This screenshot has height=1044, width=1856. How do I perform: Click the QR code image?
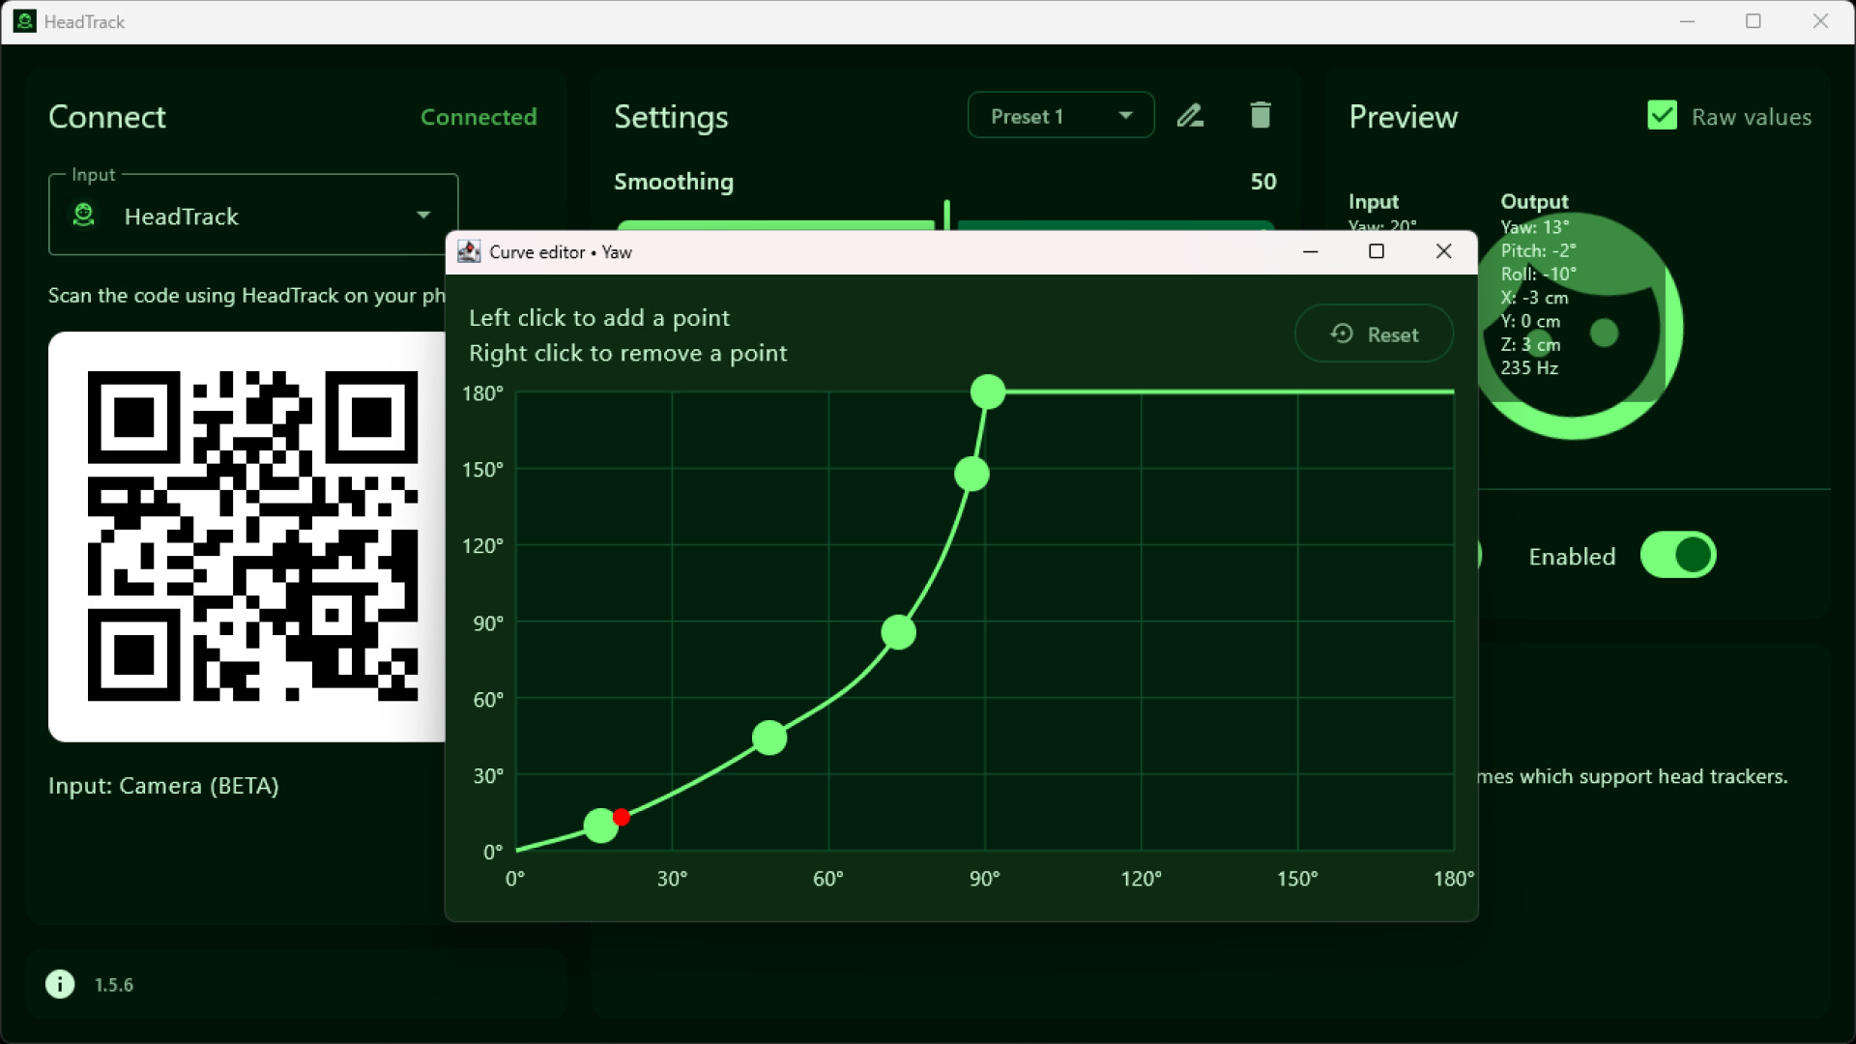[247, 536]
